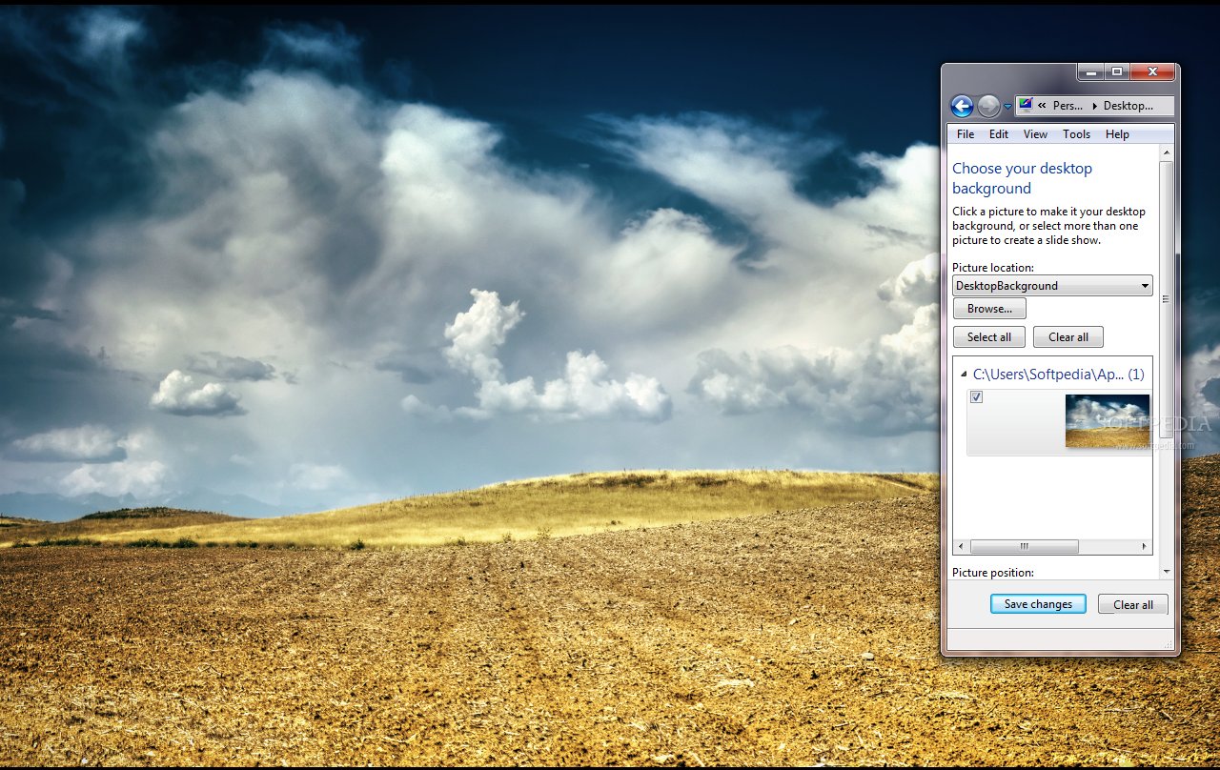Maximize the Desktop Background window
The height and width of the screenshot is (770, 1220).
1117,72
